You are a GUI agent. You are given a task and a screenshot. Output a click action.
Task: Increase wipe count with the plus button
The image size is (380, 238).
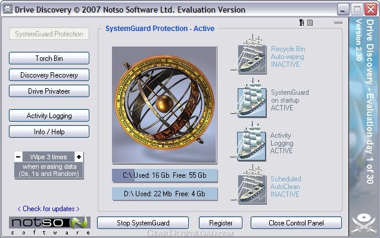79,157
